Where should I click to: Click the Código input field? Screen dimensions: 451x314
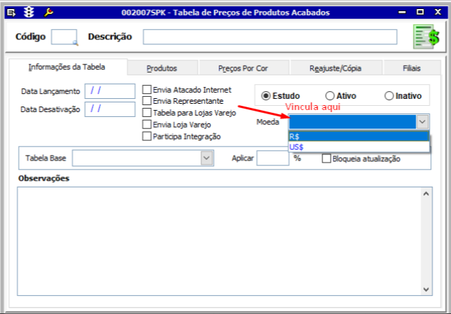pyautogui.click(x=64, y=37)
